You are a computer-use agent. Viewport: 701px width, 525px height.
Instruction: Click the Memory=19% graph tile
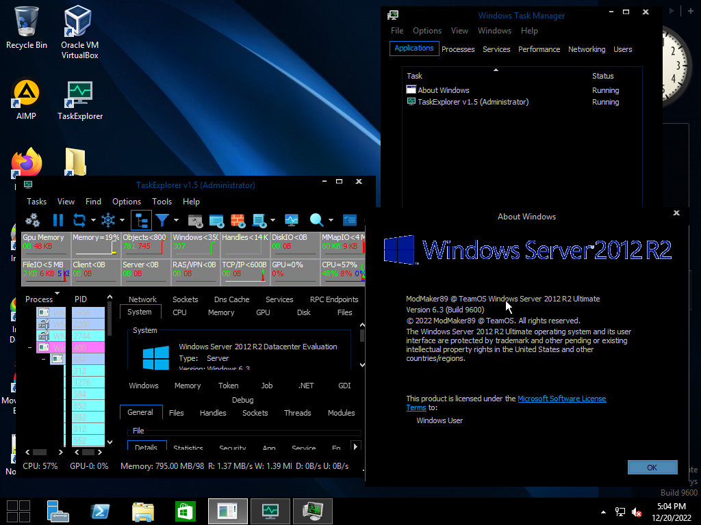pos(96,245)
